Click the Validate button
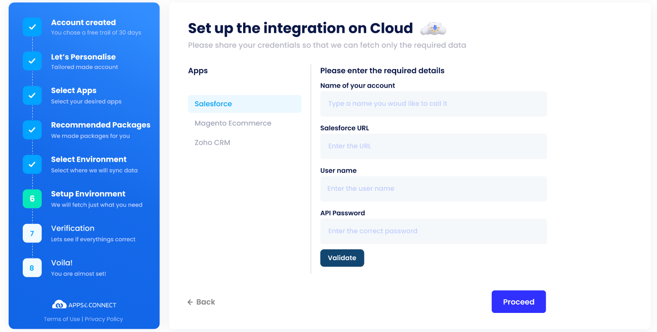 pyautogui.click(x=342, y=258)
